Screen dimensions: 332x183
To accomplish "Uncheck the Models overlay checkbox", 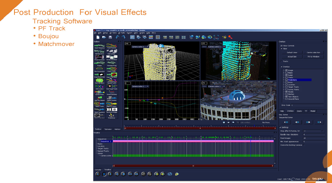I will tap(287, 92).
